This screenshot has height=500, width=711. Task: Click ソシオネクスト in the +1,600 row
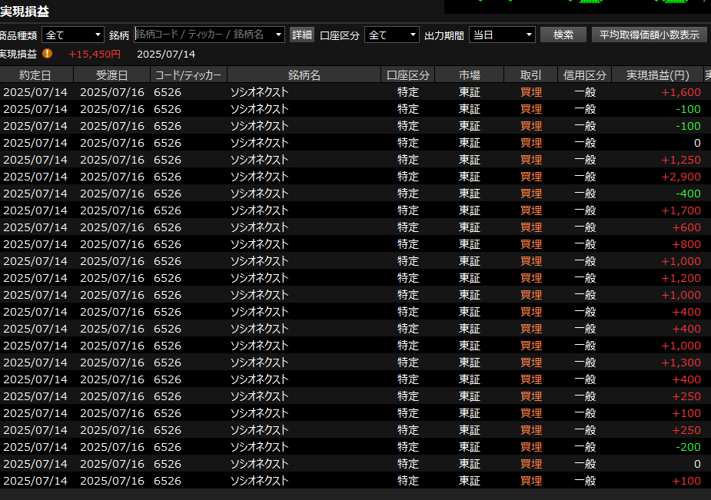[259, 92]
